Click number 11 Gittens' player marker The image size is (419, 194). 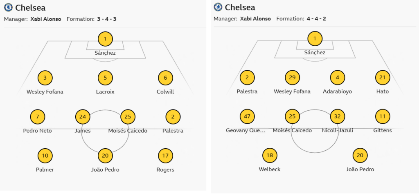tap(383, 116)
